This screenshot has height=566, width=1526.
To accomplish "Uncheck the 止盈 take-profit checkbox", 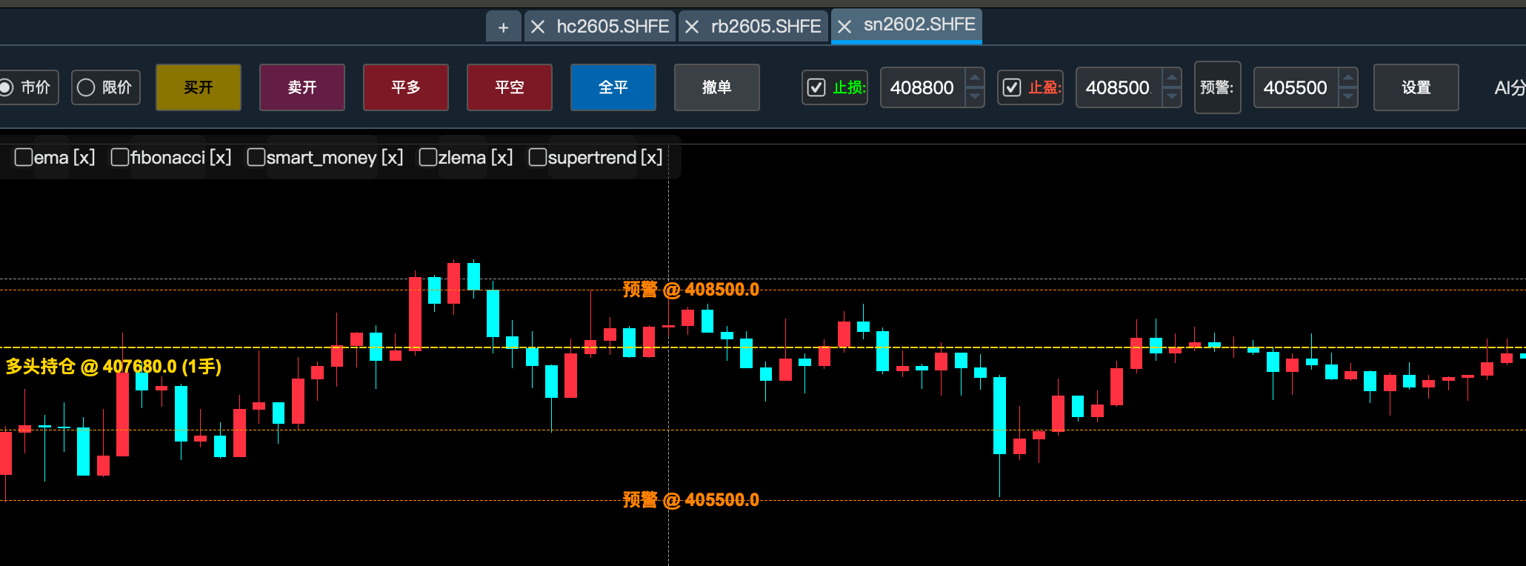I will 1012,87.
